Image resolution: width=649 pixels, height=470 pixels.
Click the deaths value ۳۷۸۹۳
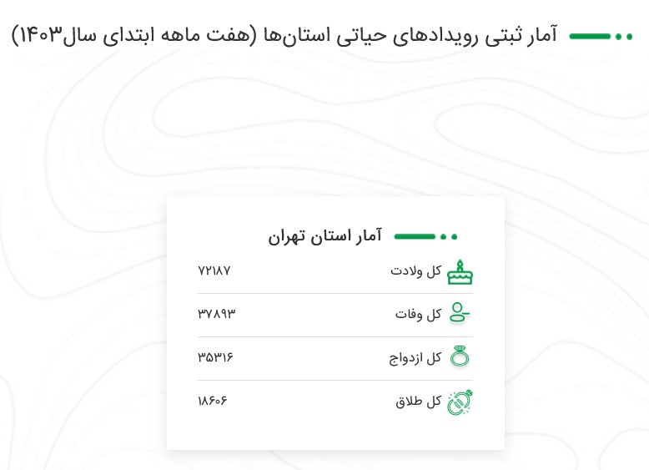pyautogui.click(x=216, y=314)
